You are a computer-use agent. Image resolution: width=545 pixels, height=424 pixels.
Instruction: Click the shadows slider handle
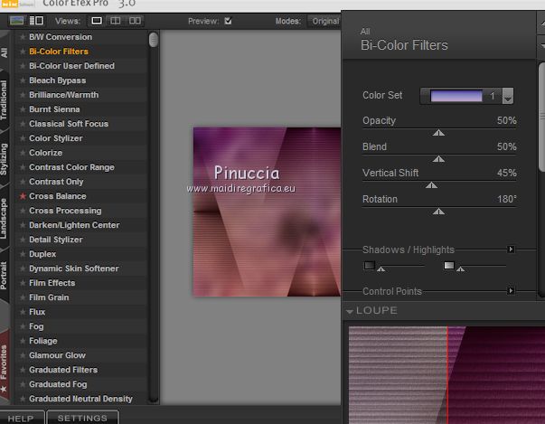click(x=381, y=269)
